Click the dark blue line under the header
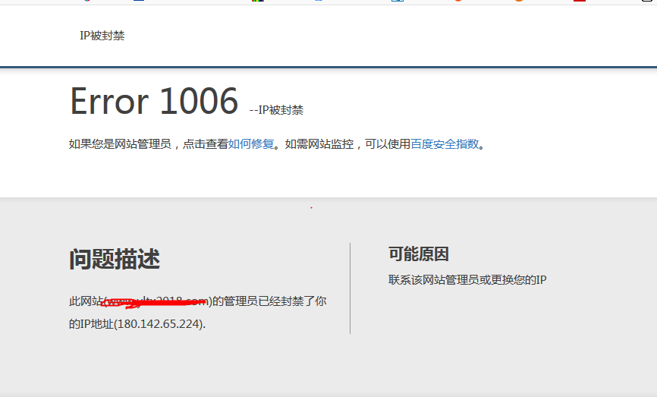Screen dimensions: 657x397 (x=328, y=67)
